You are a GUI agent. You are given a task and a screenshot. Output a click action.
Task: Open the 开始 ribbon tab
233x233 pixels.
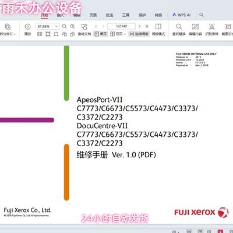pyautogui.click(x=44, y=15)
